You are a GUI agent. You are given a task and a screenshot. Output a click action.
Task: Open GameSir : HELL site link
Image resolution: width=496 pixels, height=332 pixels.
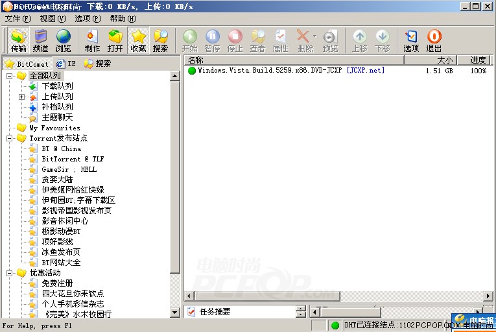pyautogui.click(x=69, y=169)
